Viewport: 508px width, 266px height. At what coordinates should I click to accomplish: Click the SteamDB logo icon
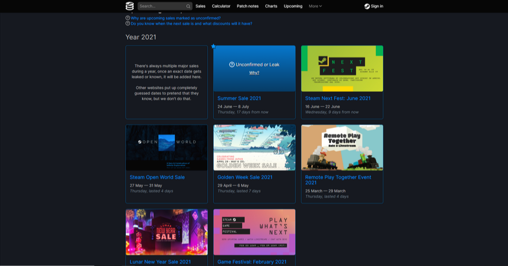pyautogui.click(x=130, y=6)
